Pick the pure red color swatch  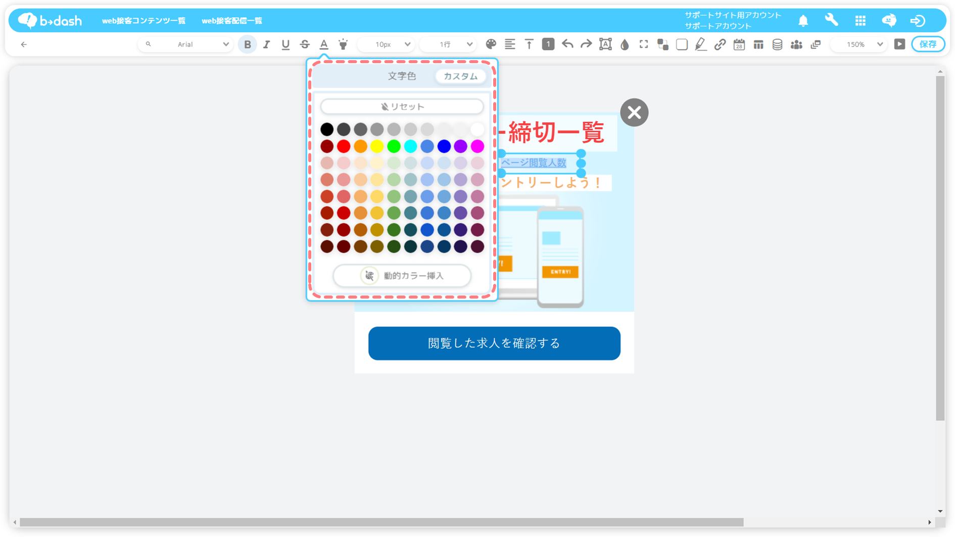point(344,147)
